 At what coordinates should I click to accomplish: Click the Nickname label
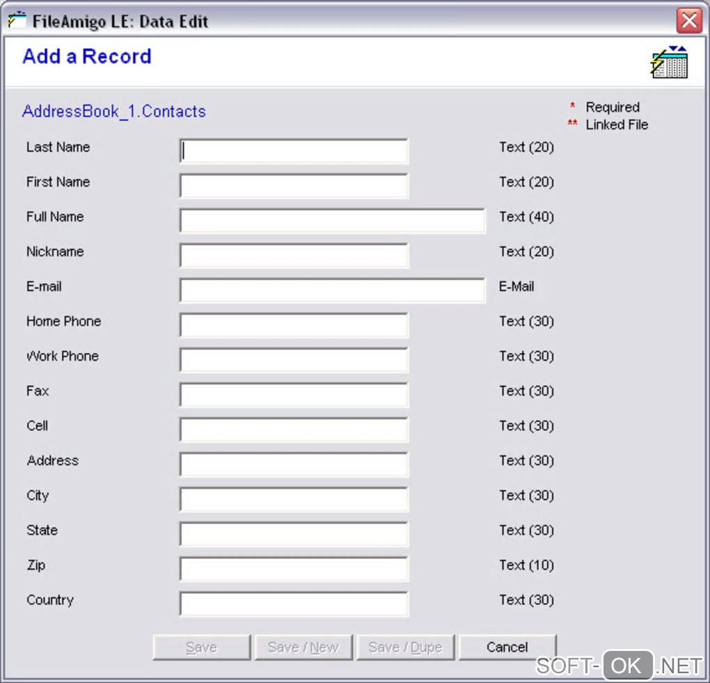click(55, 252)
